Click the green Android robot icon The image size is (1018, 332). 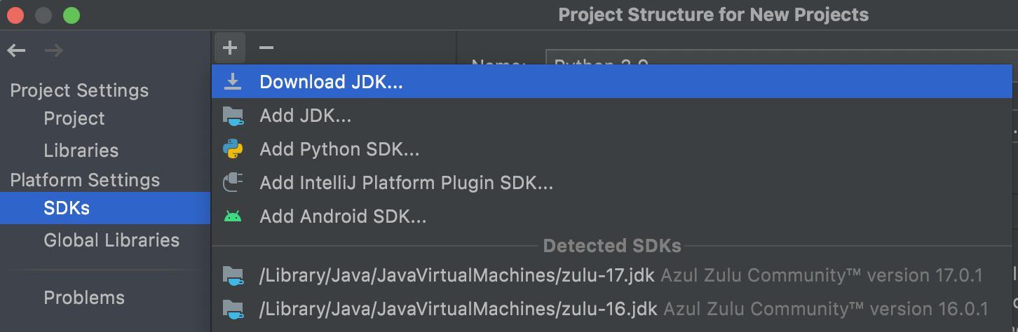(x=232, y=216)
